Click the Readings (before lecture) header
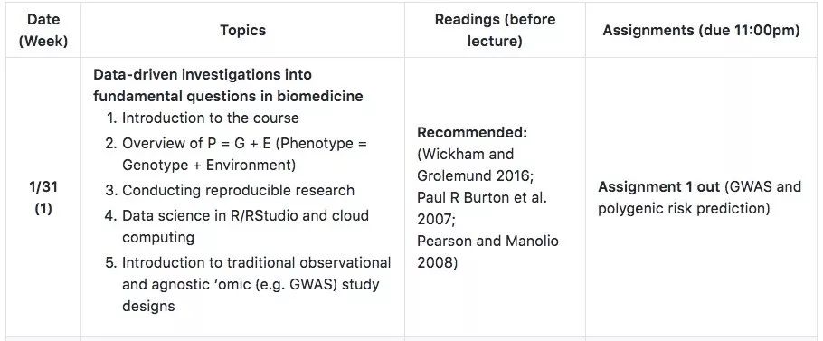This screenshot has width=823, height=341. click(x=495, y=31)
